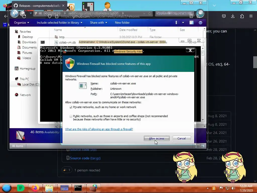Image resolution: width=257 pixels, height=193 pixels.
Task: Show hidden tray icons arrow
Action: 208,188
